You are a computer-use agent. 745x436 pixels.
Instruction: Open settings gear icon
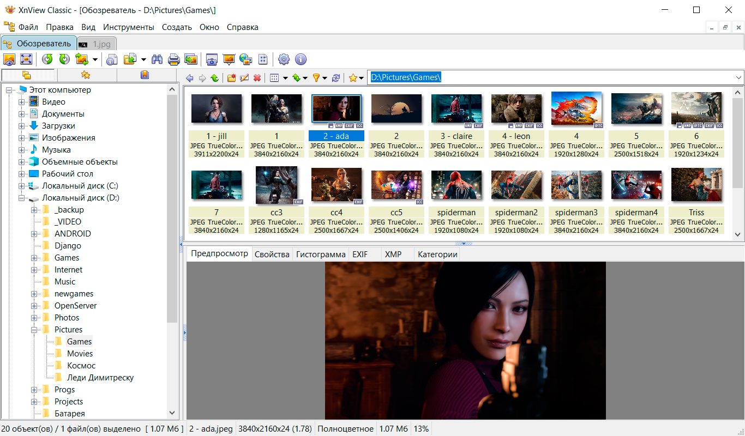(x=284, y=59)
